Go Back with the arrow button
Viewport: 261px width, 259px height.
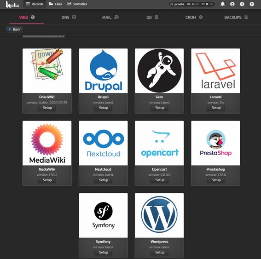coord(14,29)
